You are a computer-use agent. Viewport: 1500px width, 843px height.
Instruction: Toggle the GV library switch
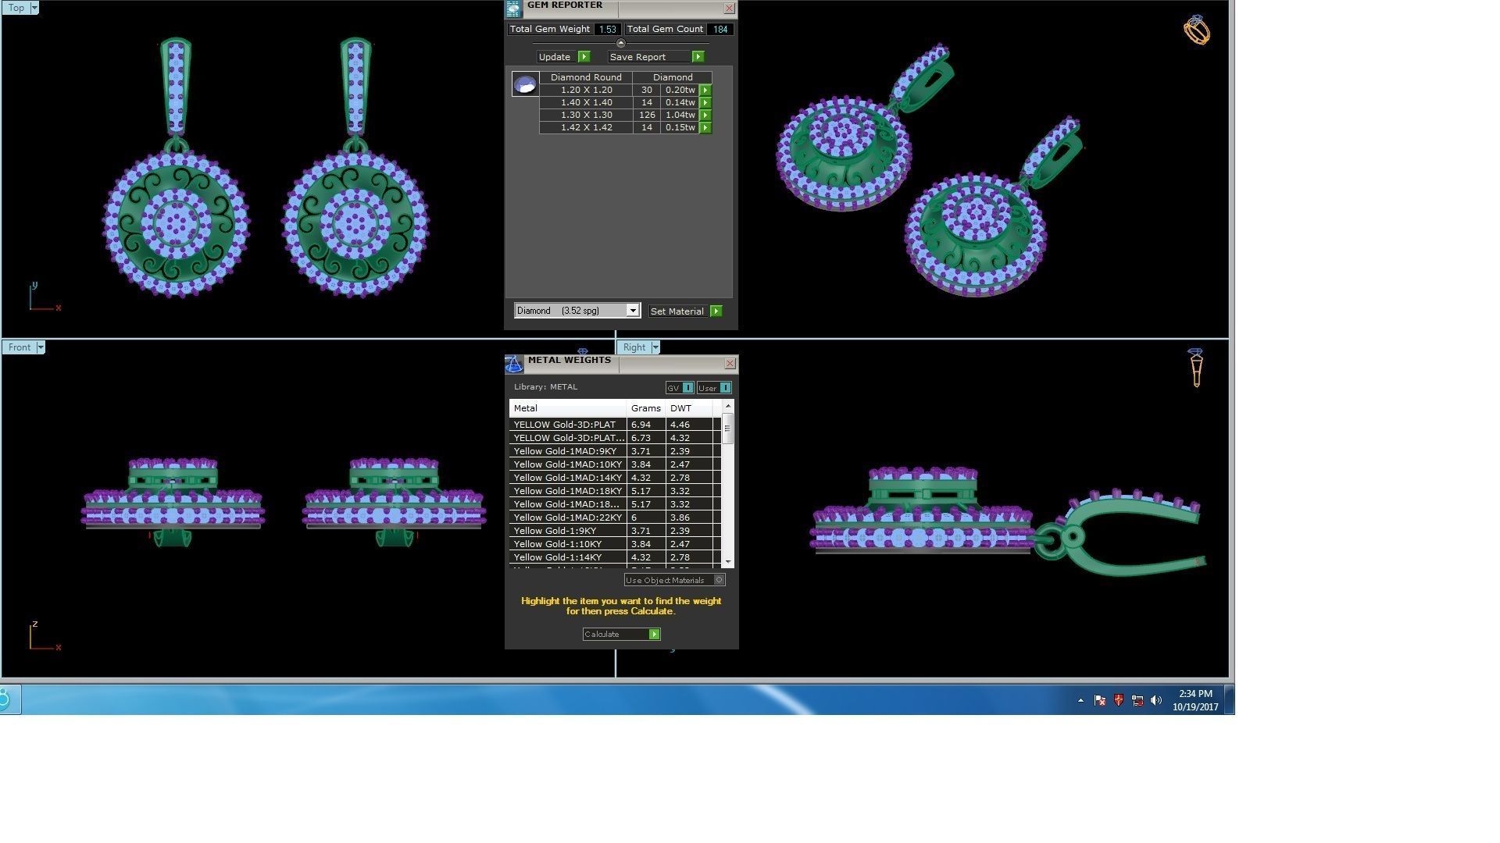pyautogui.click(x=687, y=388)
